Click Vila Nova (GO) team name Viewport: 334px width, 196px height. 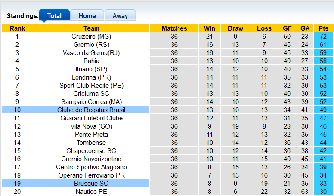click(x=91, y=126)
